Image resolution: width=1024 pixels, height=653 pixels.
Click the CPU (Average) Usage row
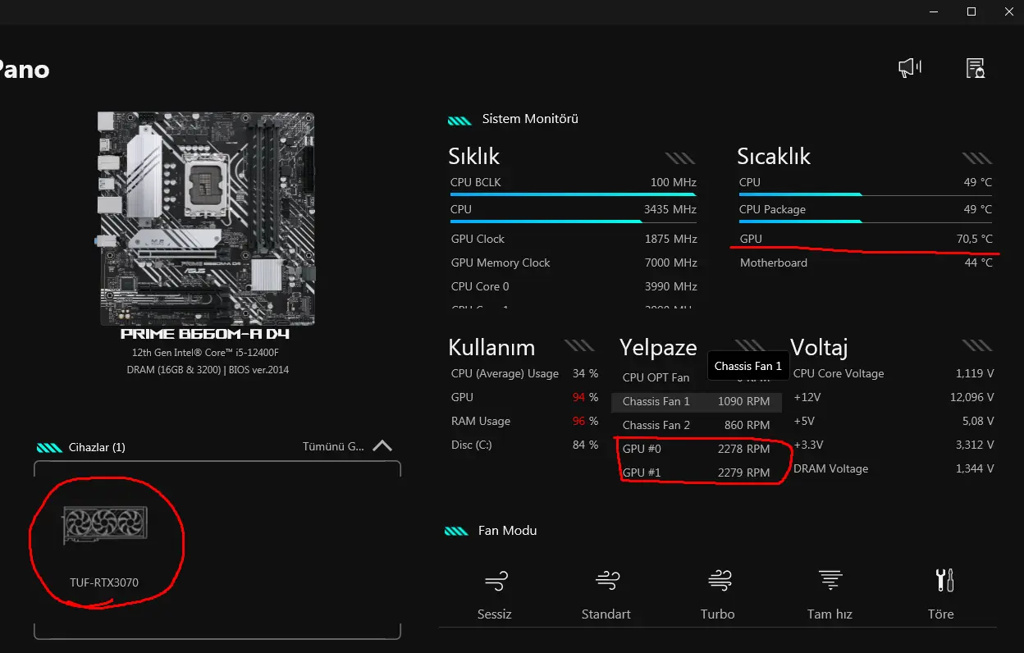(524, 374)
